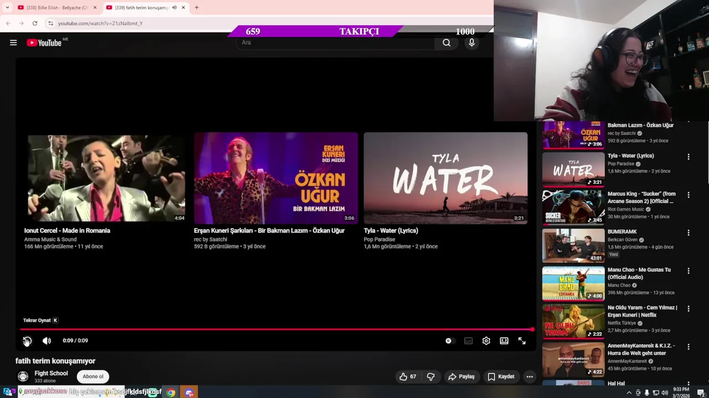The height and width of the screenshot is (398, 709).
Task: Toggle subtitles with the captions button
Action: pyautogui.click(x=468, y=341)
